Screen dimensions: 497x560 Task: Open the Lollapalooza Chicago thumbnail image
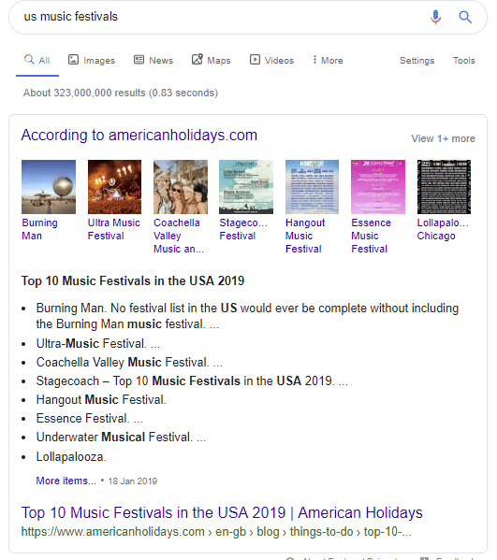(444, 187)
